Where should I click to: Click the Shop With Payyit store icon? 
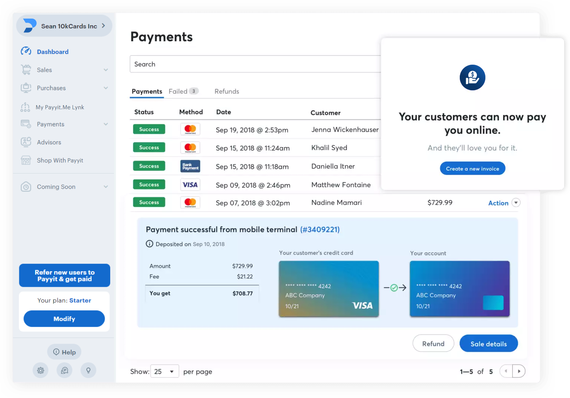pos(26,160)
